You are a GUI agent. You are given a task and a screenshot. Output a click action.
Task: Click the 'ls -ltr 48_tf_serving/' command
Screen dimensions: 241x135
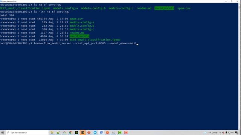[52, 12]
